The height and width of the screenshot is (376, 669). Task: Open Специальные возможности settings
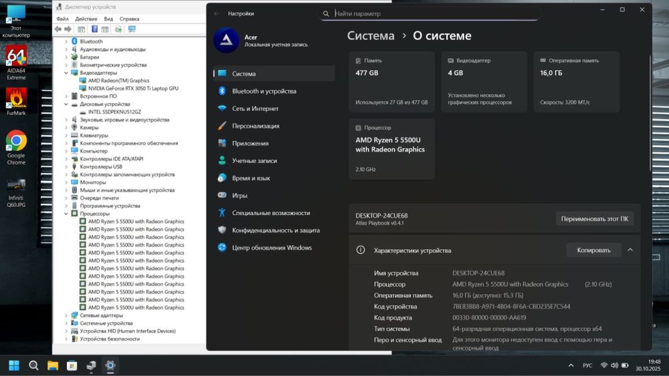(274, 213)
